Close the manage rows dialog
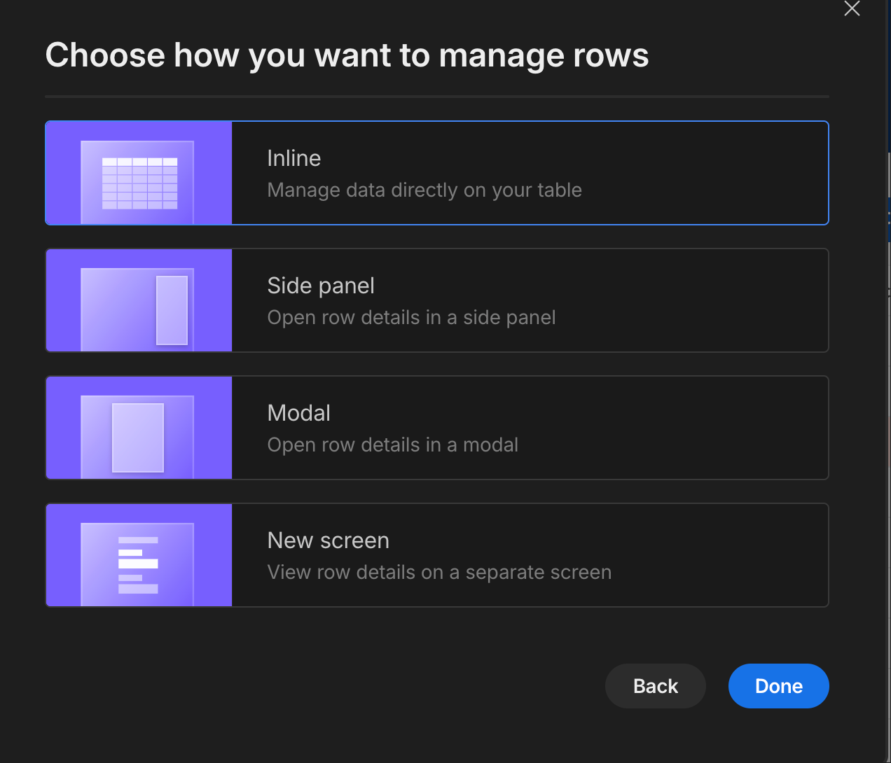 point(852,8)
